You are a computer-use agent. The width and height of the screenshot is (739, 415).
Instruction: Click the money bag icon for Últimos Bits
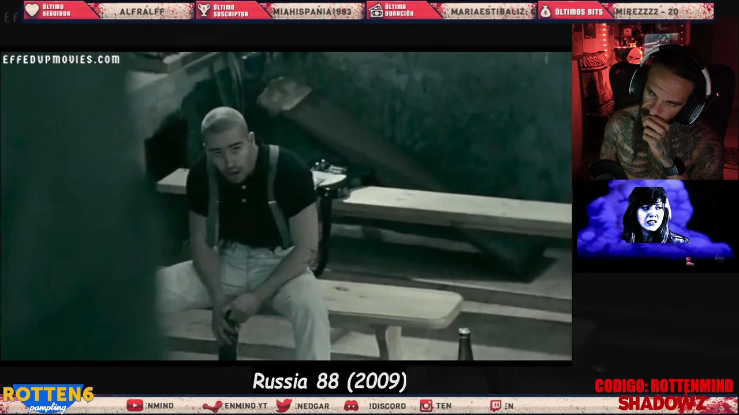[546, 10]
